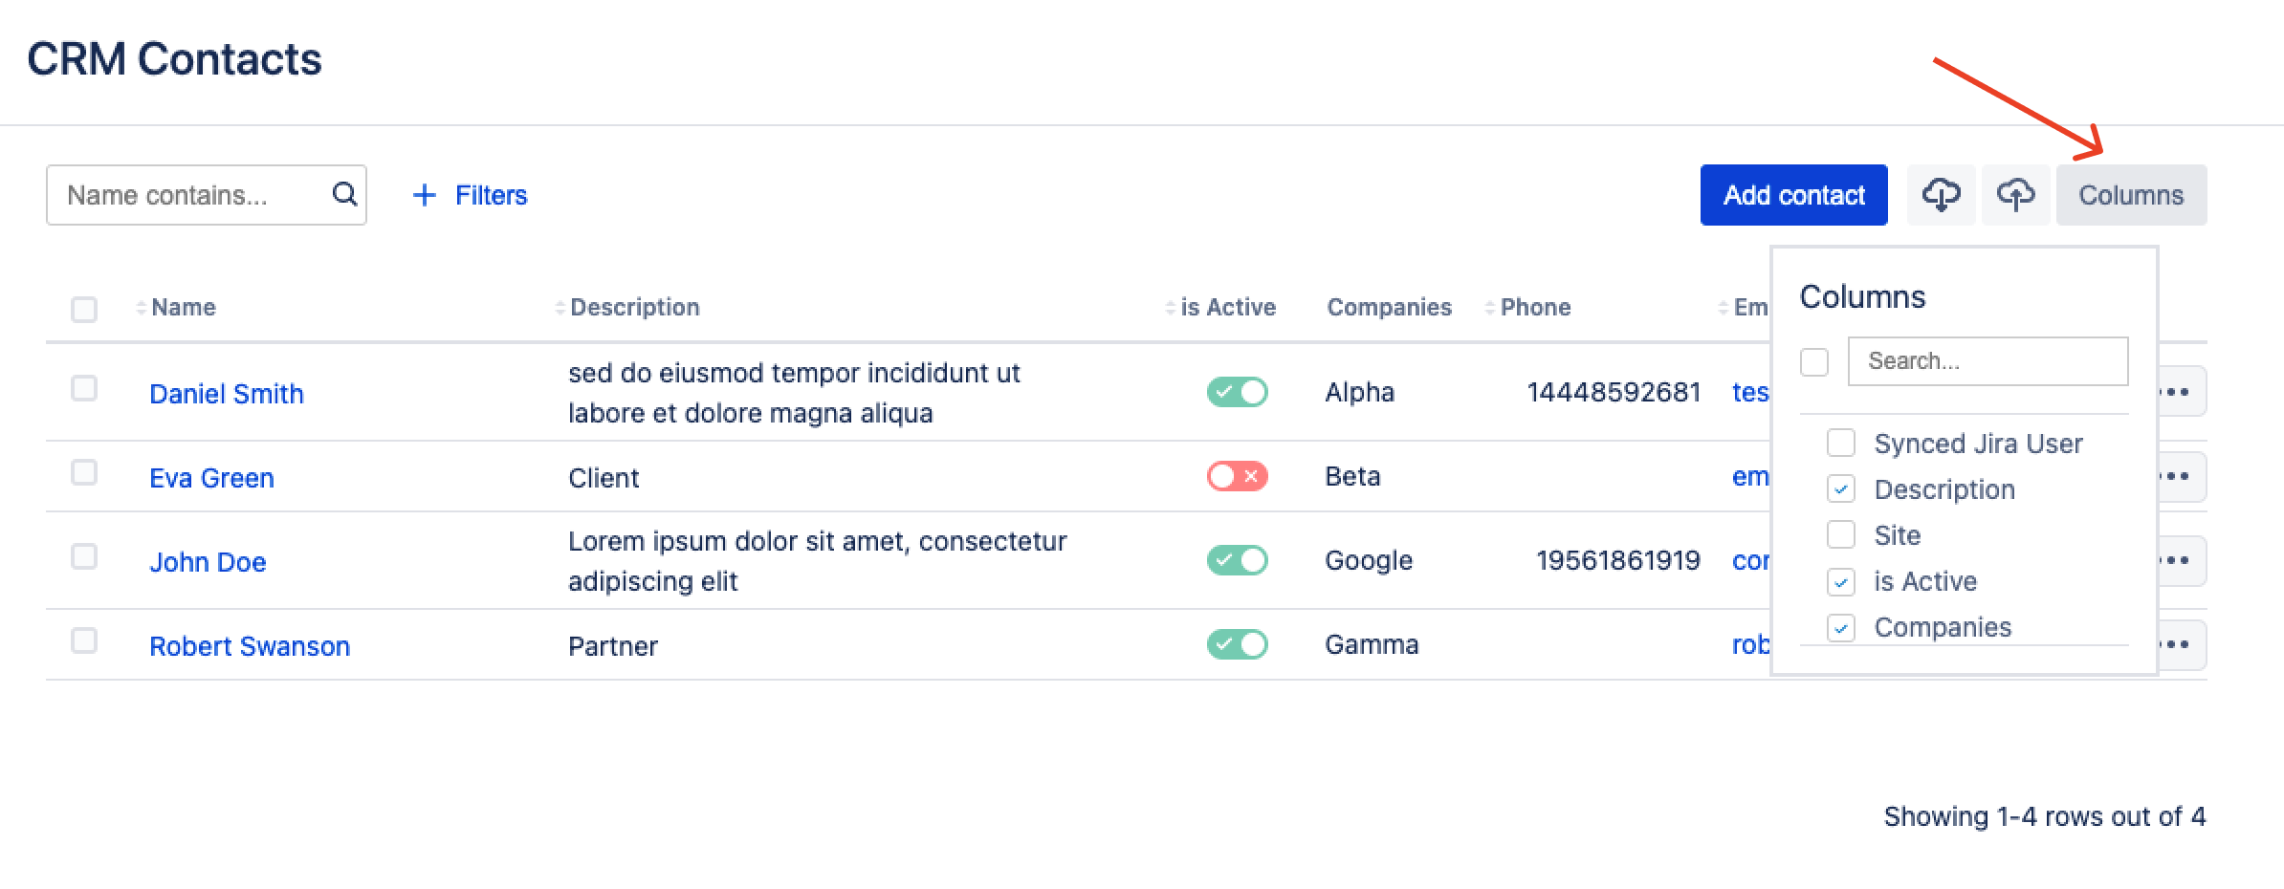Sort contacts by the Name column
Image resolution: width=2284 pixels, height=889 pixels.
[x=183, y=307]
